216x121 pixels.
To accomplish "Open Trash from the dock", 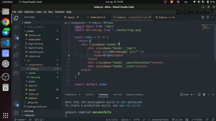I will coord(5,87).
